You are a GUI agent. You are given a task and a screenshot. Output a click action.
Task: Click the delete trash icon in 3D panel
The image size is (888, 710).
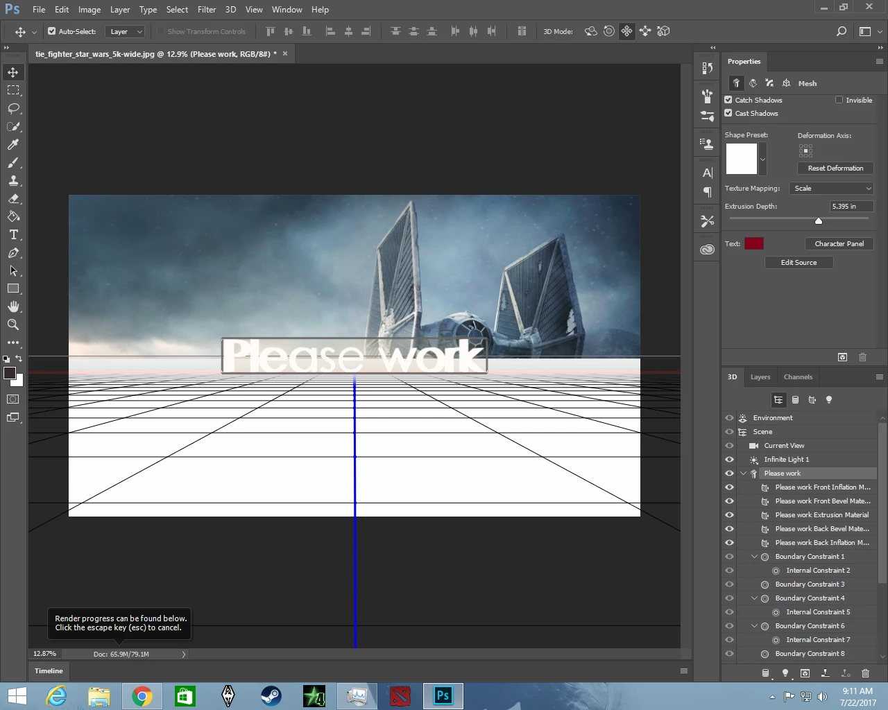tap(865, 673)
